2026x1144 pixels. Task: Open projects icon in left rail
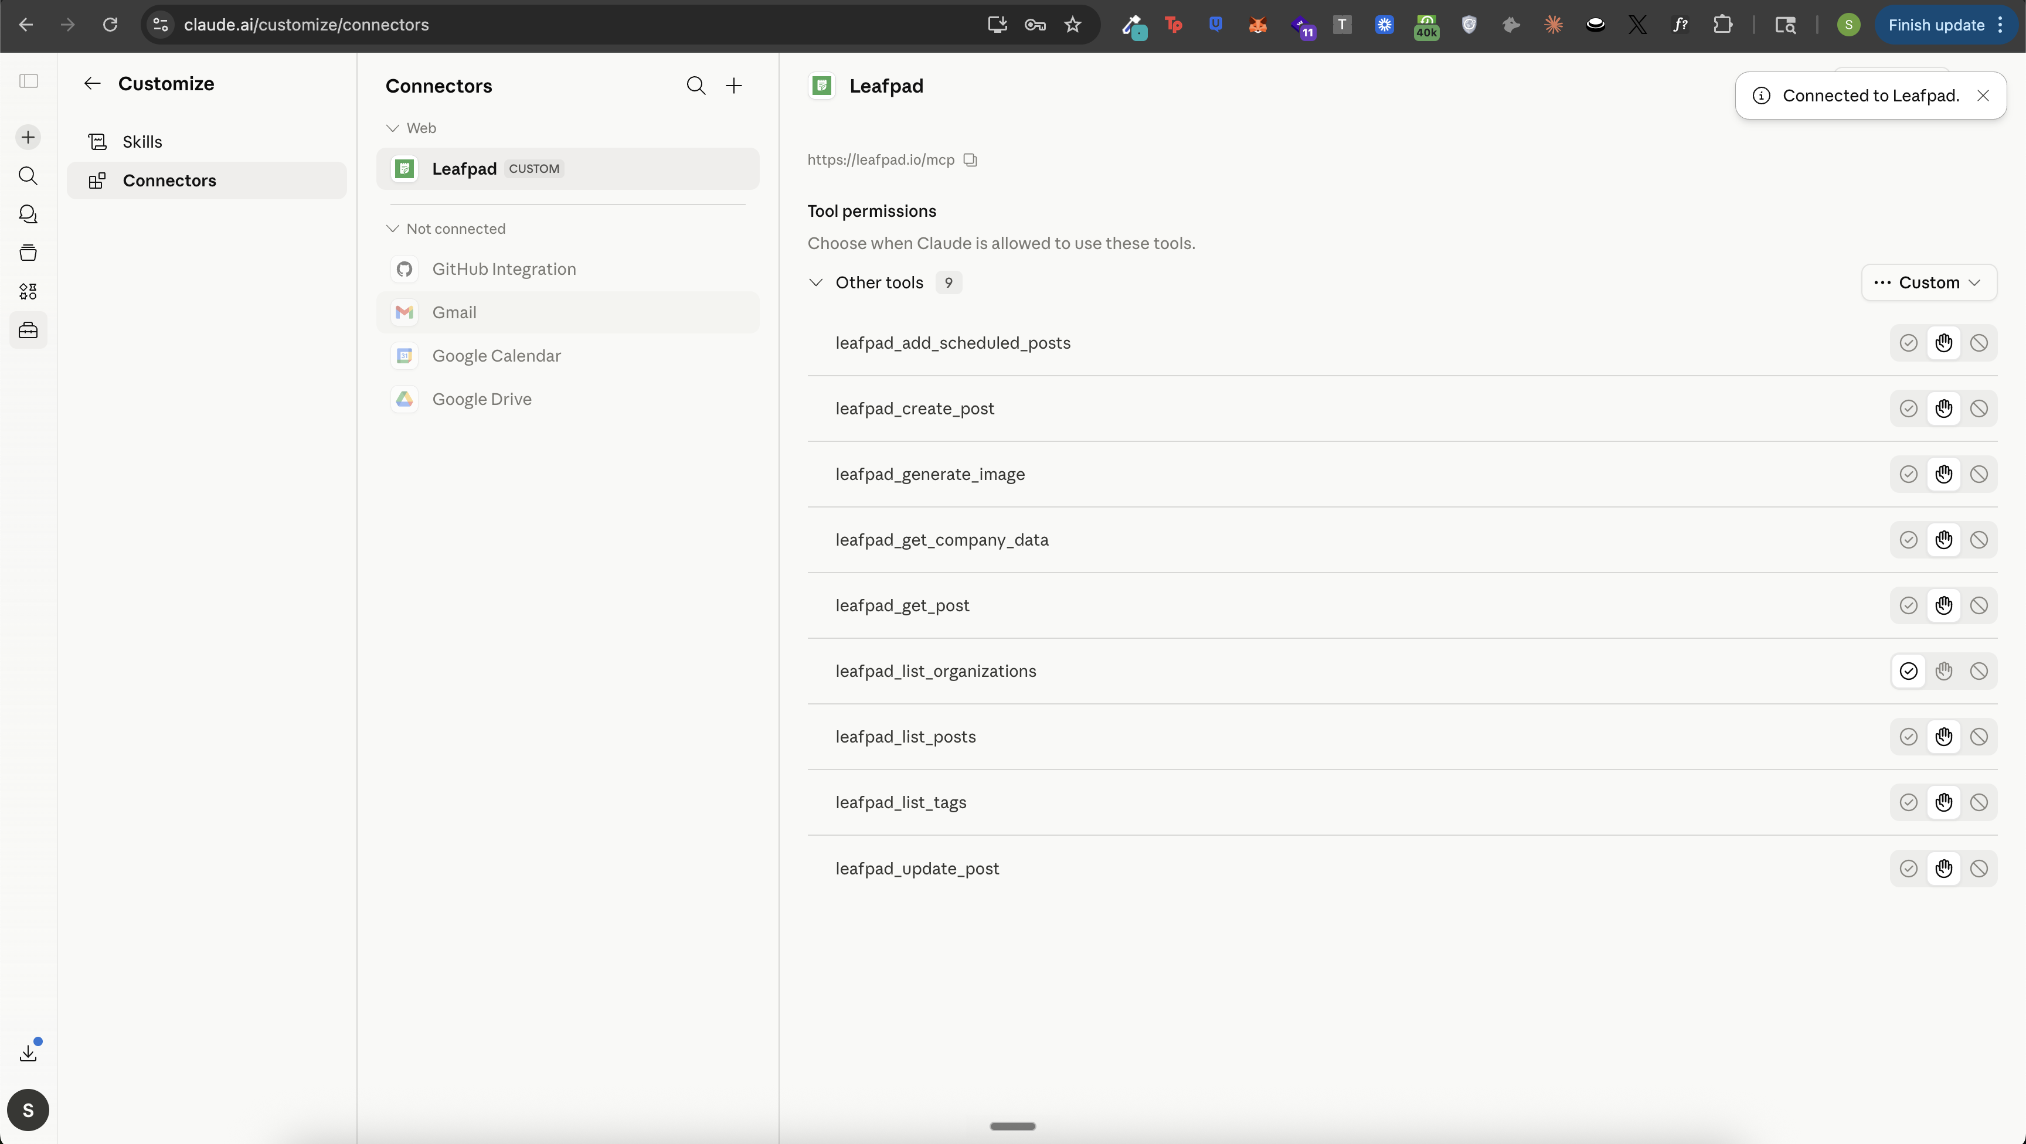[28, 253]
